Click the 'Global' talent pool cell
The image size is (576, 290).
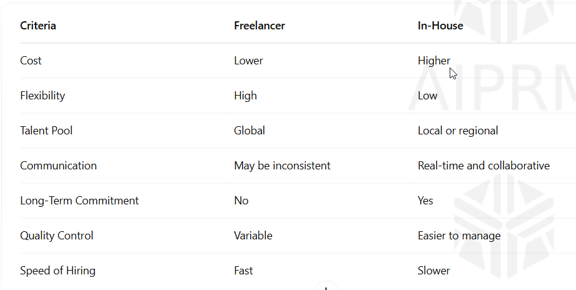click(x=250, y=131)
